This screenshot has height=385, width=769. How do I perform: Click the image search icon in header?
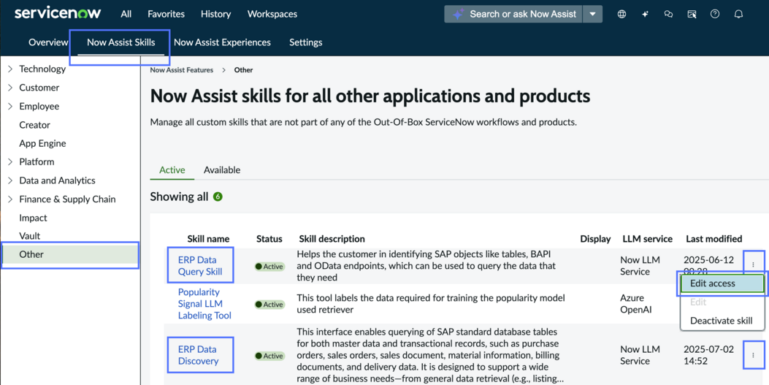point(692,14)
